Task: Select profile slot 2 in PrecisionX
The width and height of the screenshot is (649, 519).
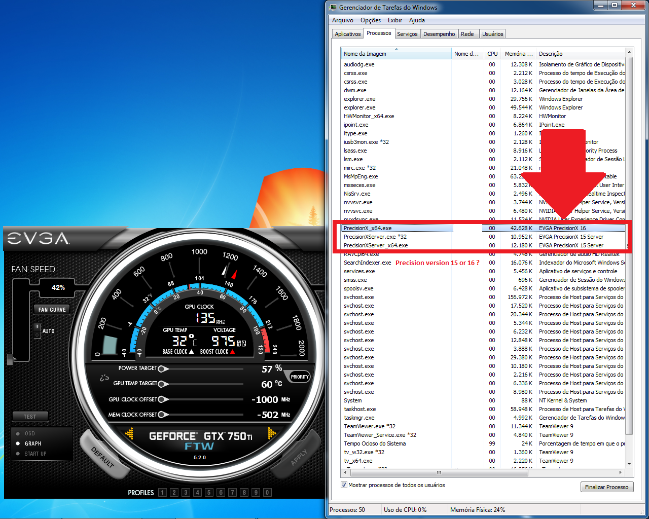Action: coord(174,492)
